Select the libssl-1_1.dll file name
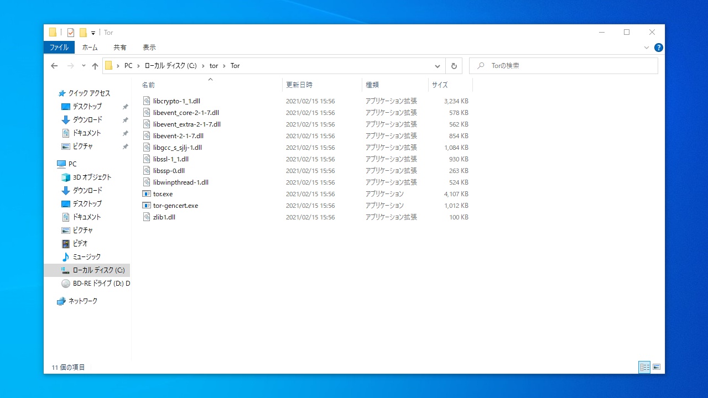 coord(171,159)
